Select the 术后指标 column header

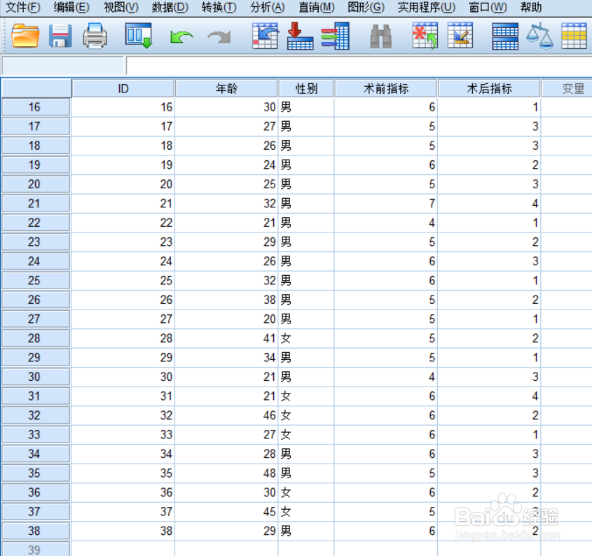point(489,89)
